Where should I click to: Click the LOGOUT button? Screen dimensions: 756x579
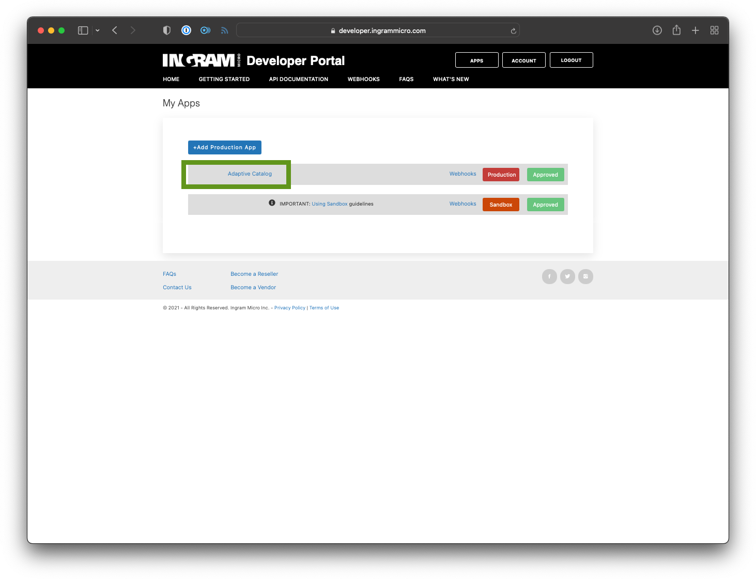click(572, 60)
